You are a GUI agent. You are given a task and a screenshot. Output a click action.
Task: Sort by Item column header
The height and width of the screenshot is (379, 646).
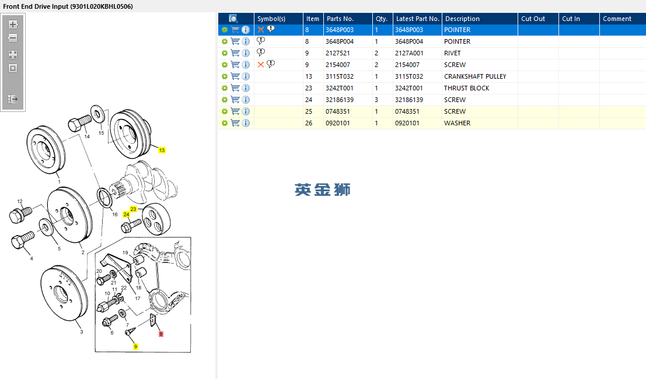point(313,19)
